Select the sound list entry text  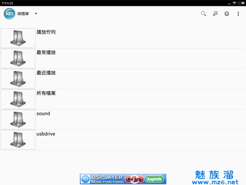click(x=43, y=113)
